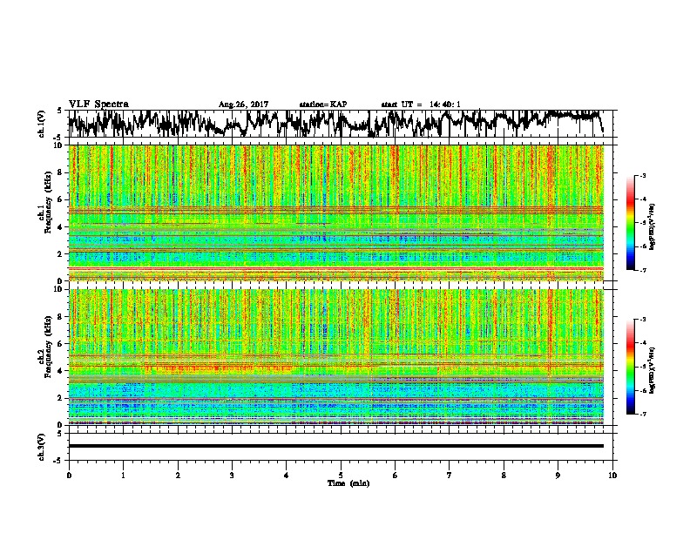Click the ch.2 color scale bar
Screen dimensions: 690x533
[x=631, y=367]
